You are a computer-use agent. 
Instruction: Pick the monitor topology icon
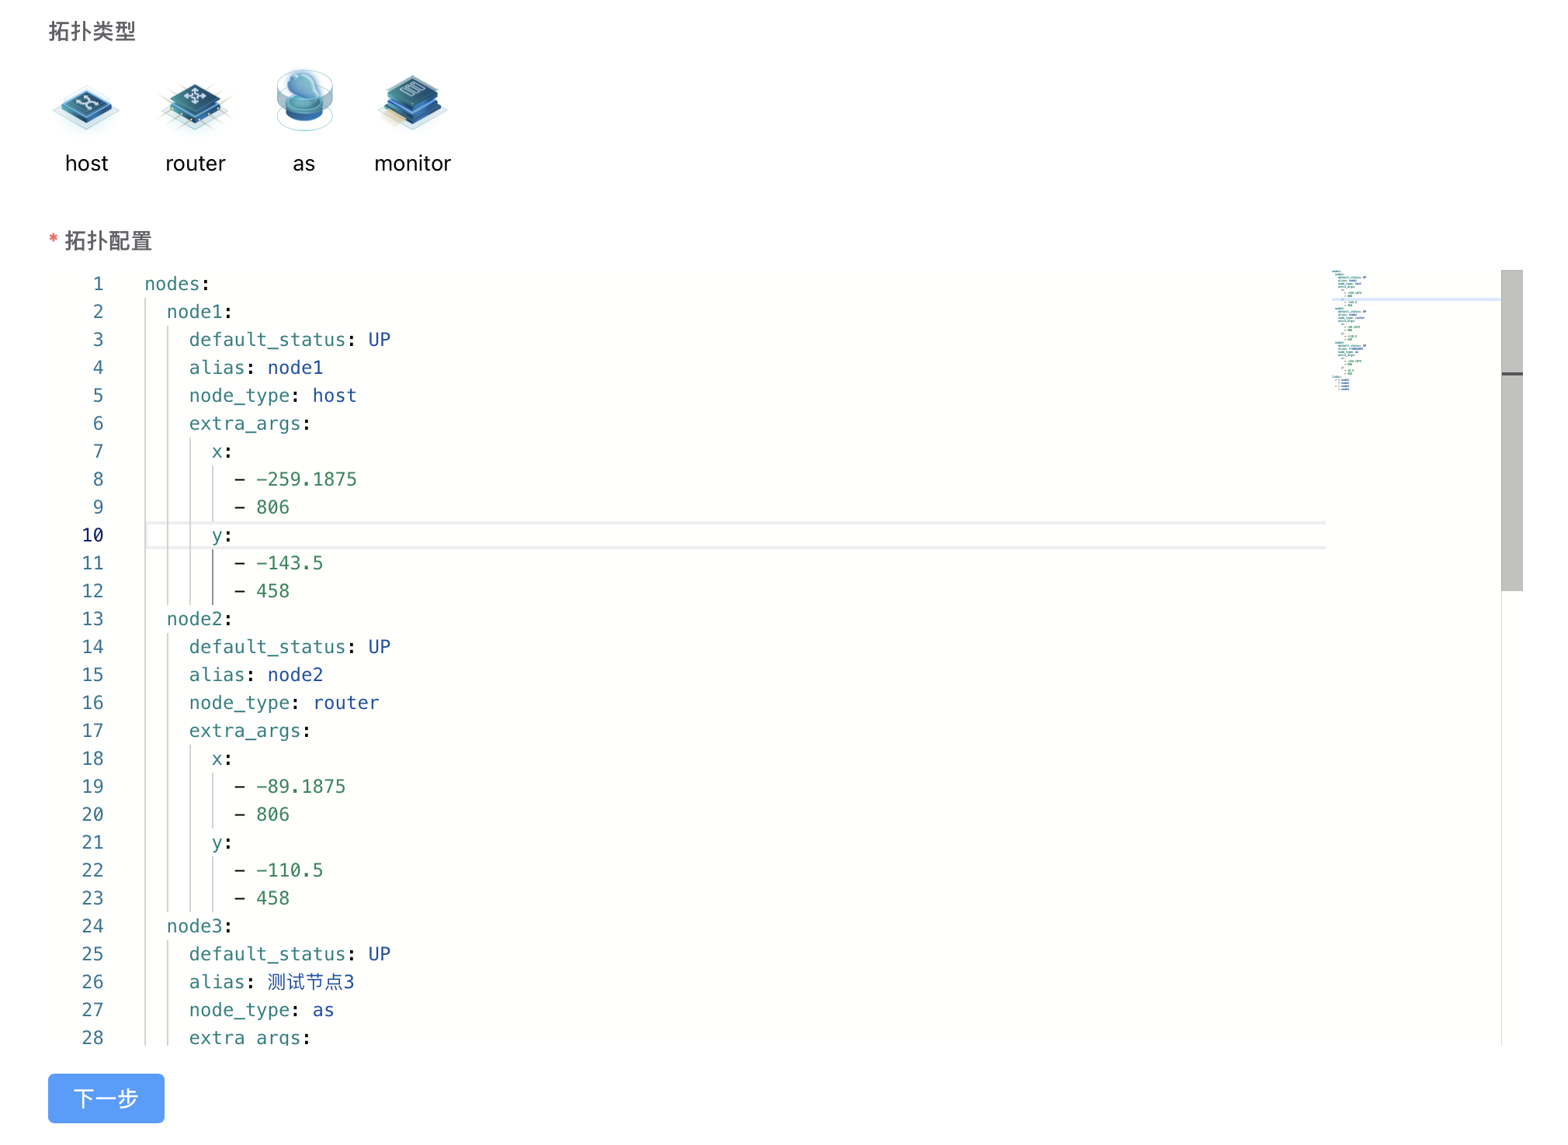[x=412, y=102]
